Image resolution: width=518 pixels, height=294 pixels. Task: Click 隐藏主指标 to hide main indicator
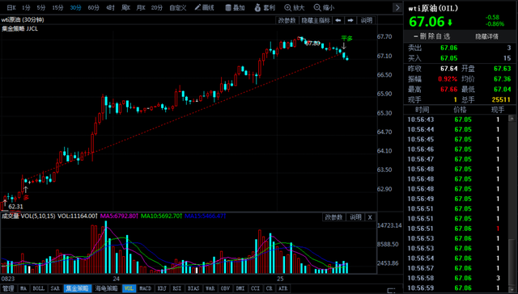pyautogui.click(x=316, y=20)
